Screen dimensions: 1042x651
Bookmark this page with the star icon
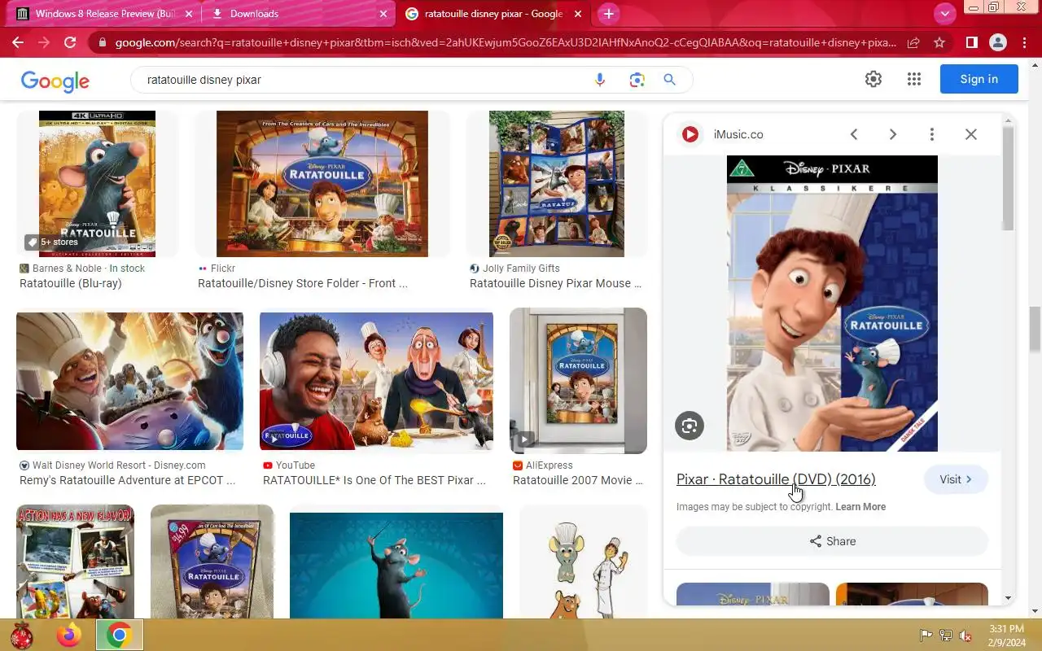click(x=939, y=42)
